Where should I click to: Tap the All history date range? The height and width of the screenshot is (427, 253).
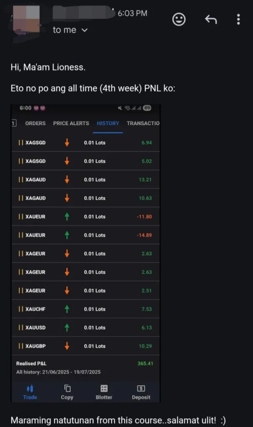tap(58, 372)
